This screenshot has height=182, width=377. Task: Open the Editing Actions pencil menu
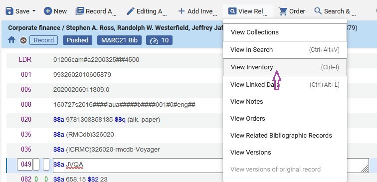coord(147,11)
